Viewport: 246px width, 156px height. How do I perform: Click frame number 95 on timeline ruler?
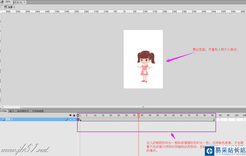tap(228, 115)
